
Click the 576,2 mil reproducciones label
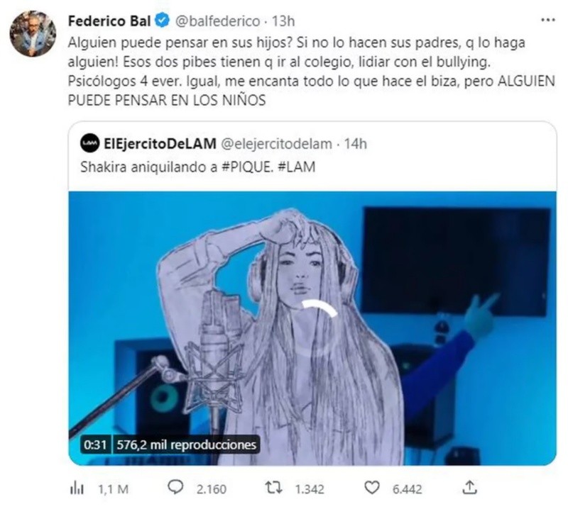pos(186,444)
